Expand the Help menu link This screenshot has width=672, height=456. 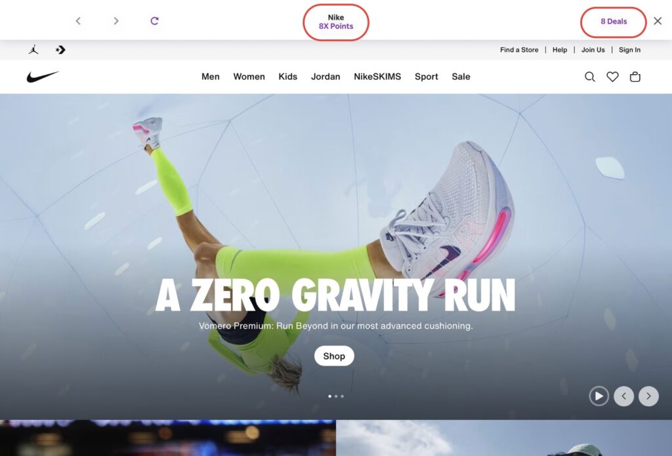click(x=559, y=50)
